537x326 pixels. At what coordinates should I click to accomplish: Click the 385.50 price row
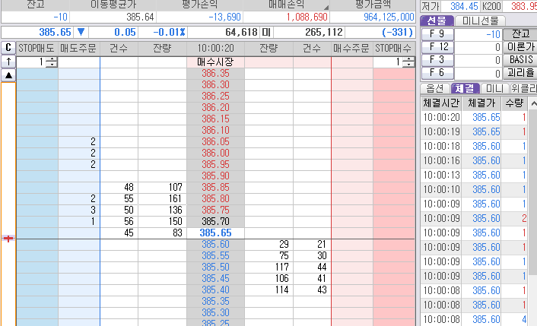(215, 267)
